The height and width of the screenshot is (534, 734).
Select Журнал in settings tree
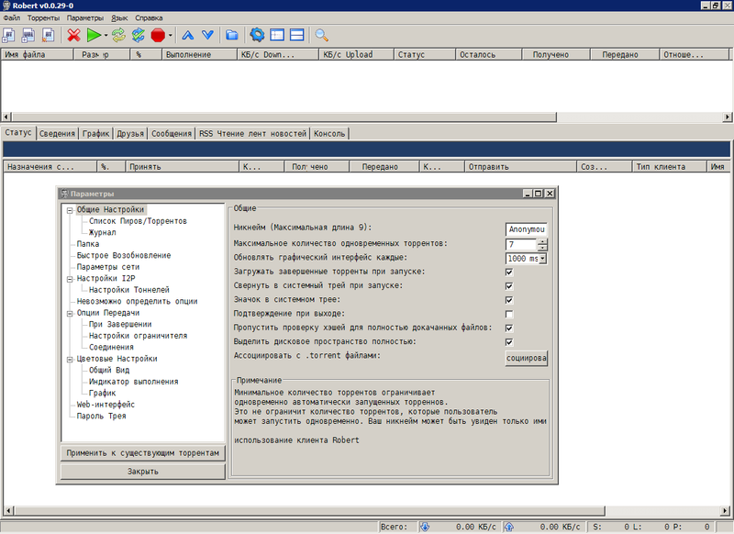pos(102,232)
